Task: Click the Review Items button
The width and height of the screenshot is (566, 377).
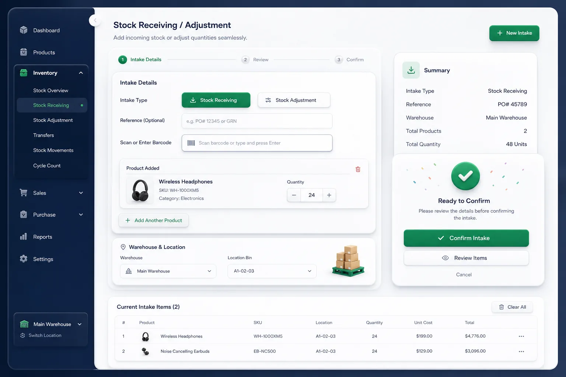Action: tap(466, 258)
